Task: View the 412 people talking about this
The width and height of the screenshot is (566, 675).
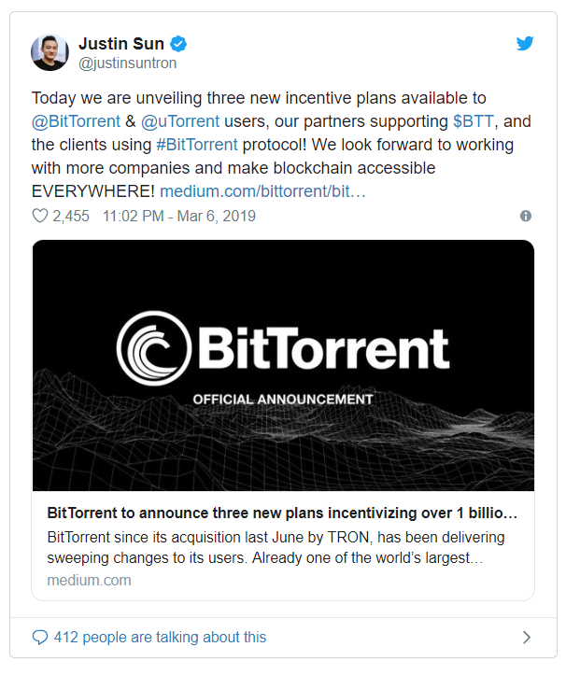Action: (160, 637)
